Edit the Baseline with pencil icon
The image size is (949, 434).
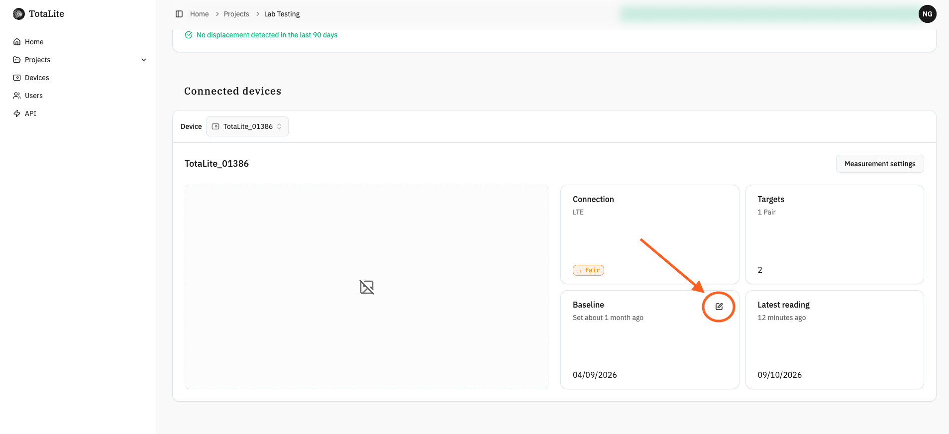(x=719, y=307)
